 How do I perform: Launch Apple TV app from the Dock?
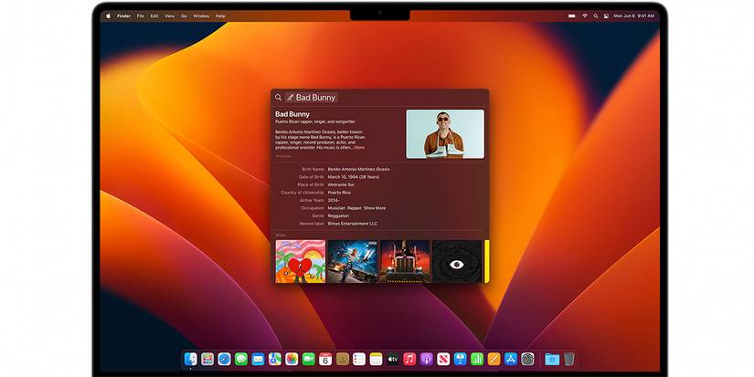[x=393, y=359]
